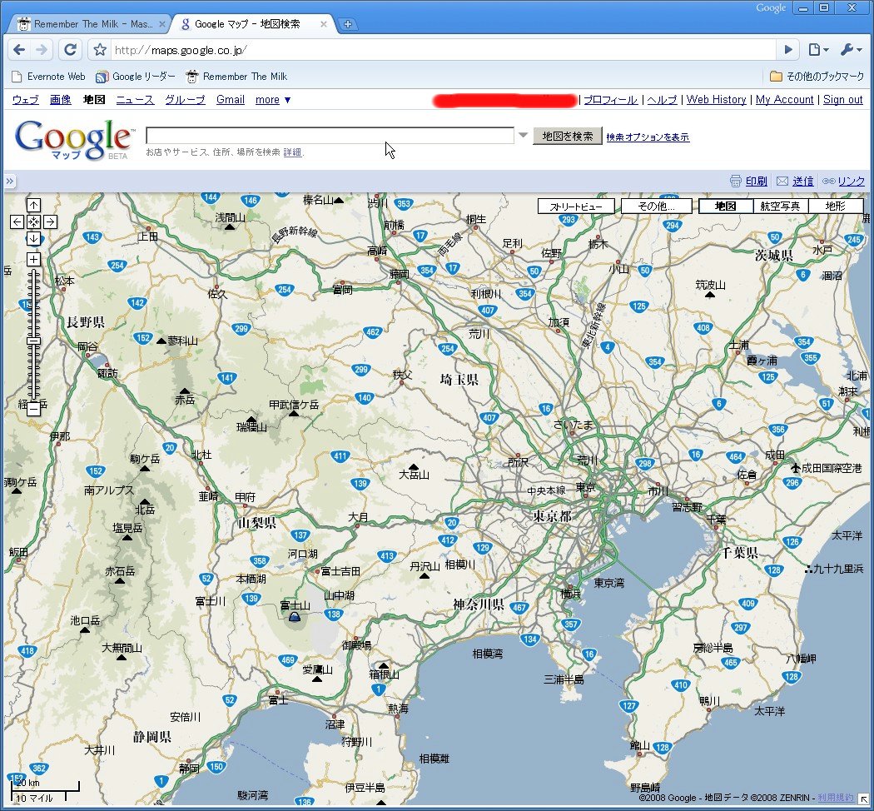
Task: Open the ヘルプ link
Action: point(662,100)
